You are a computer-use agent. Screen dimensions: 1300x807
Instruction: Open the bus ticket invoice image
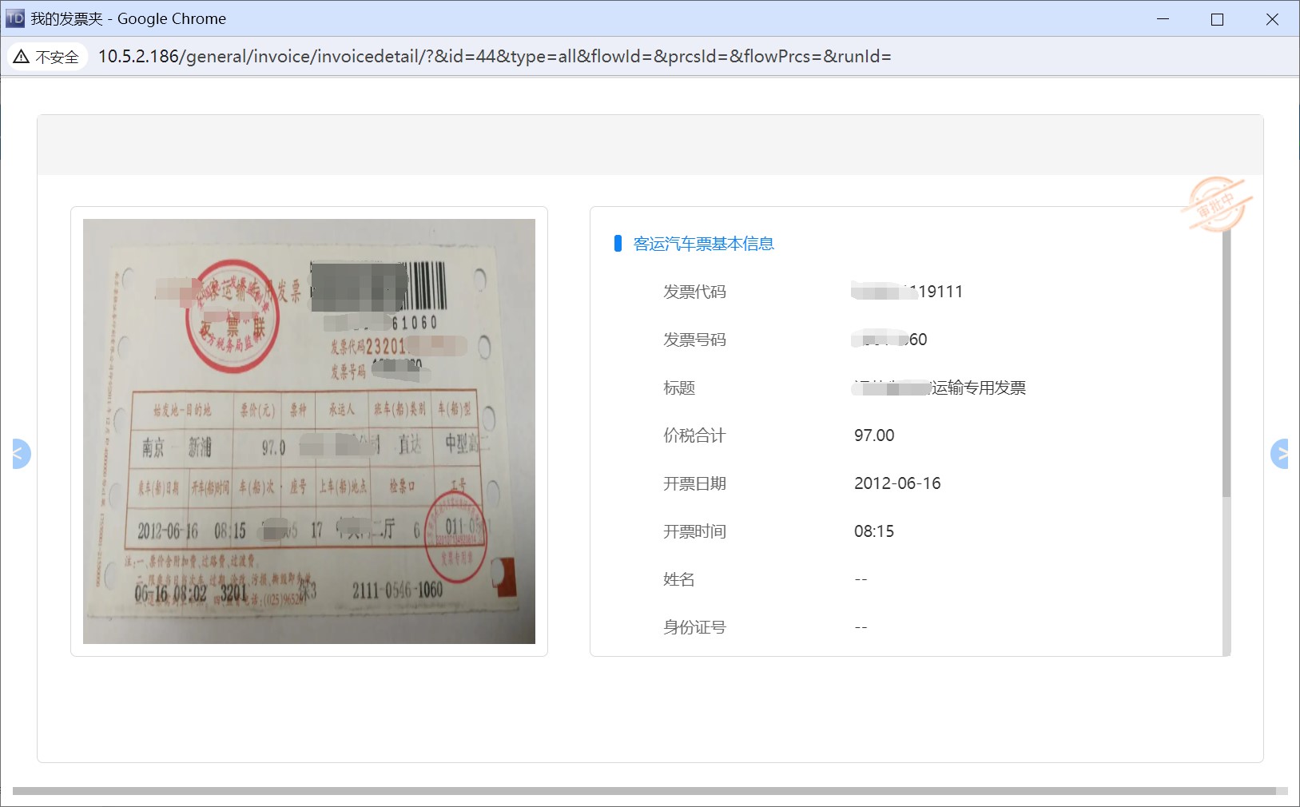pos(309,431)
